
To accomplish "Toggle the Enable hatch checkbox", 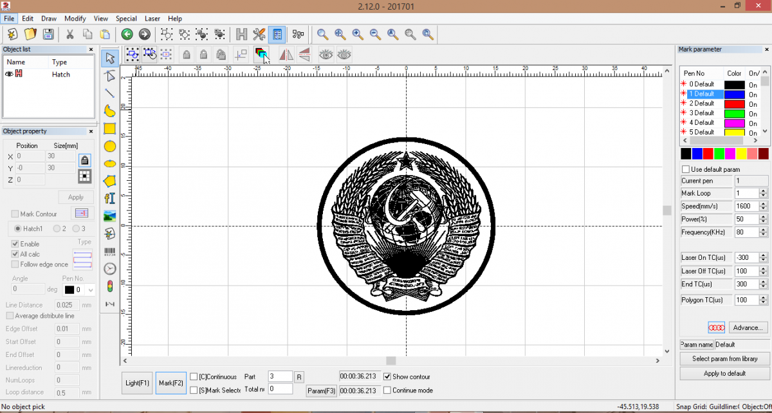I will click(15, 244).
